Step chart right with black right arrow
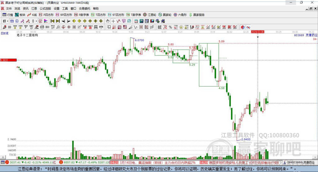Image resolution: width=318 pixels, height=172 pixels. click(x=69, y=21)
